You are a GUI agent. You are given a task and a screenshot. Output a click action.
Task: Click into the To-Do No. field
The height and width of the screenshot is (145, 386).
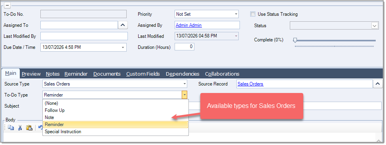(84, 14)
